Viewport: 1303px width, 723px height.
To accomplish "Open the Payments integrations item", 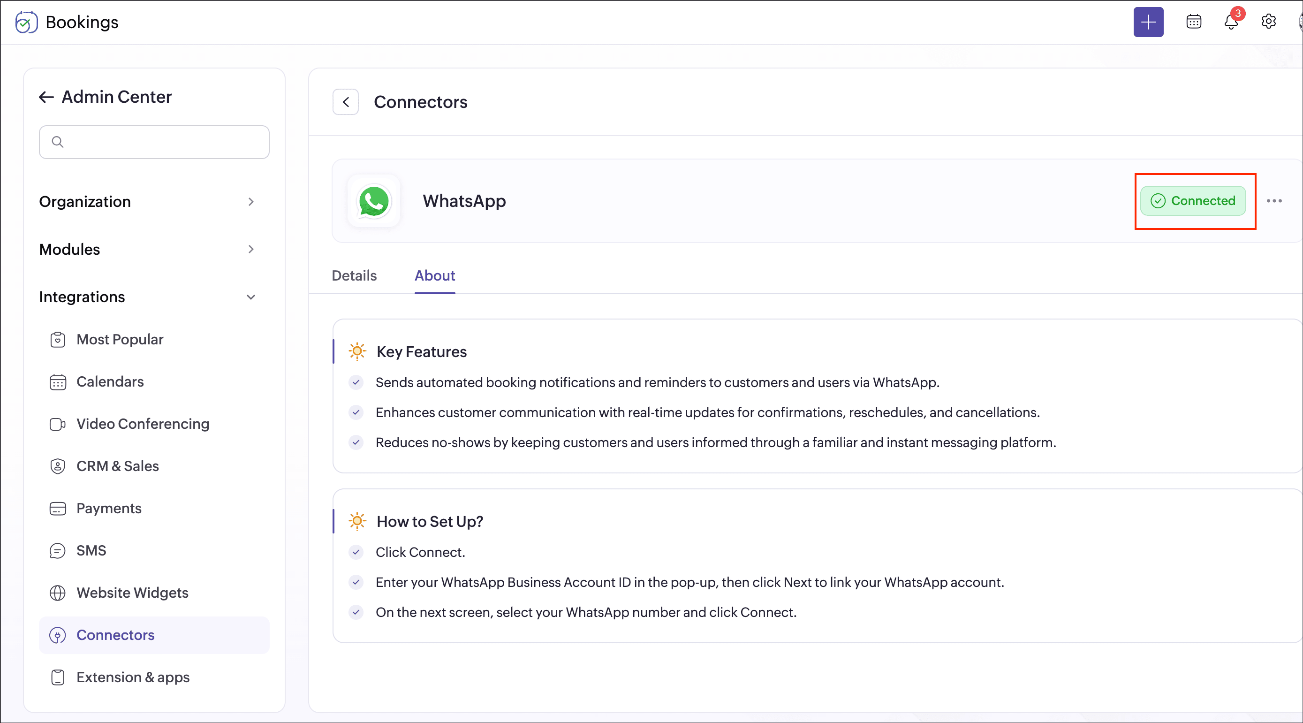I will pos(109,509).
